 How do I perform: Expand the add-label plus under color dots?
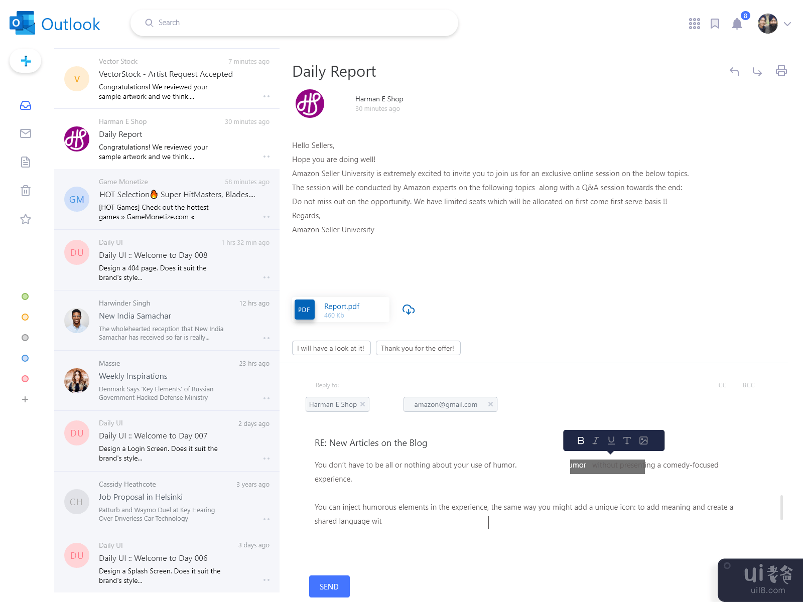pyautogui.click(x=25, y=399)
